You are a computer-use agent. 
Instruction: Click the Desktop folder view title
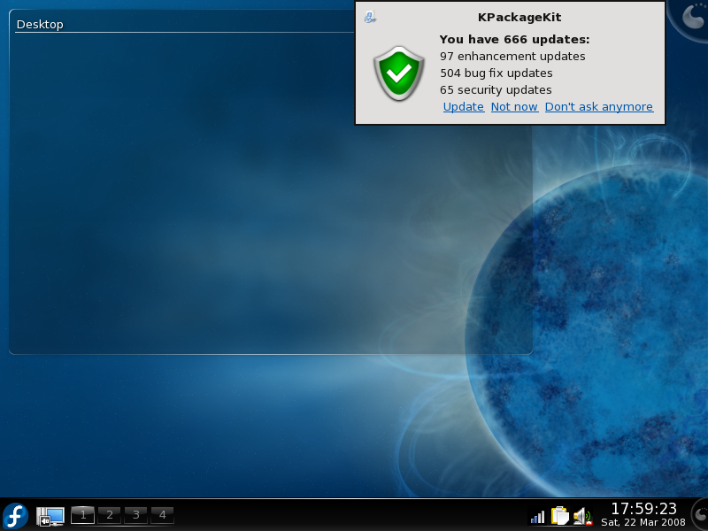[x=40, y=24]
